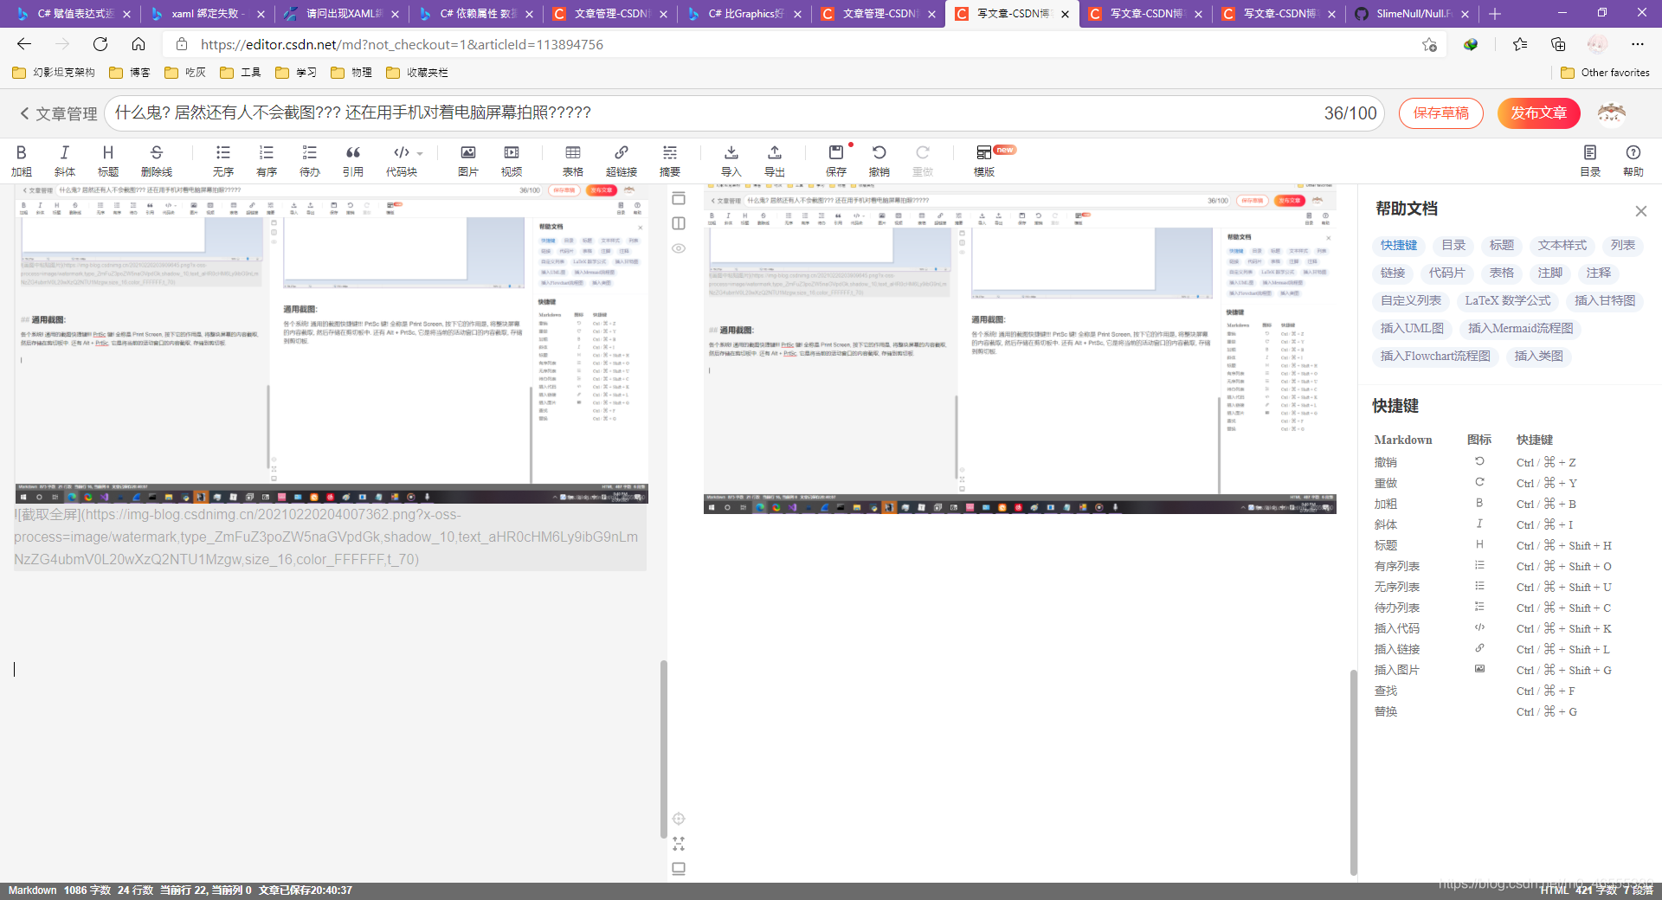Toggle the 帮助 help panel icon

click(1633, 161)
